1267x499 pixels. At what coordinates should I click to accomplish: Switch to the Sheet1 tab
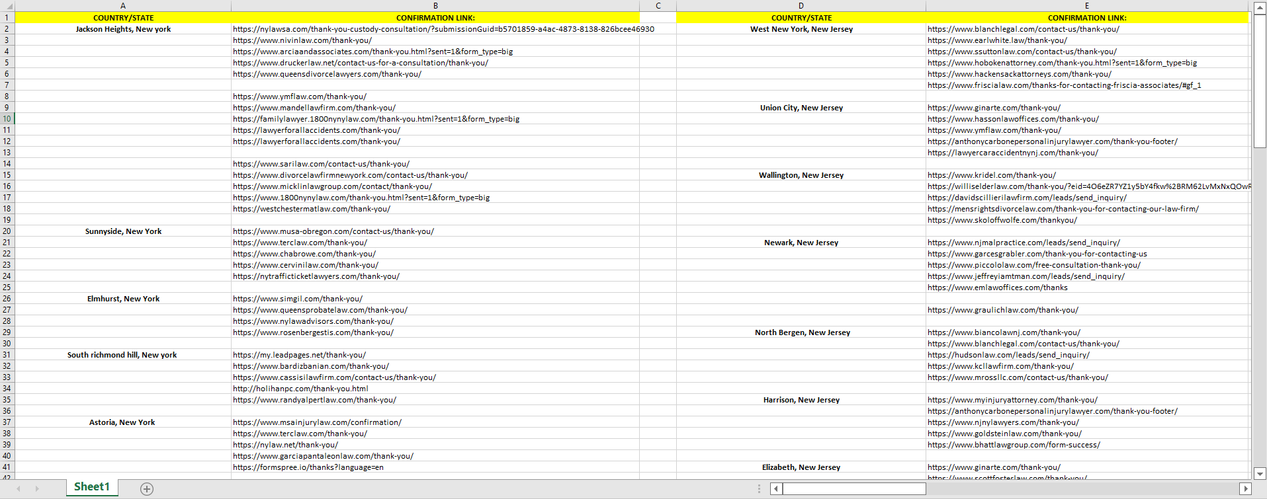[x=92, y=487]
